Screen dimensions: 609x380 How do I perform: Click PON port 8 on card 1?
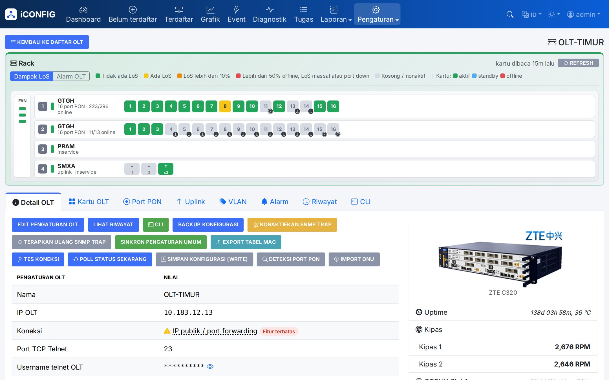click(225, 106)
